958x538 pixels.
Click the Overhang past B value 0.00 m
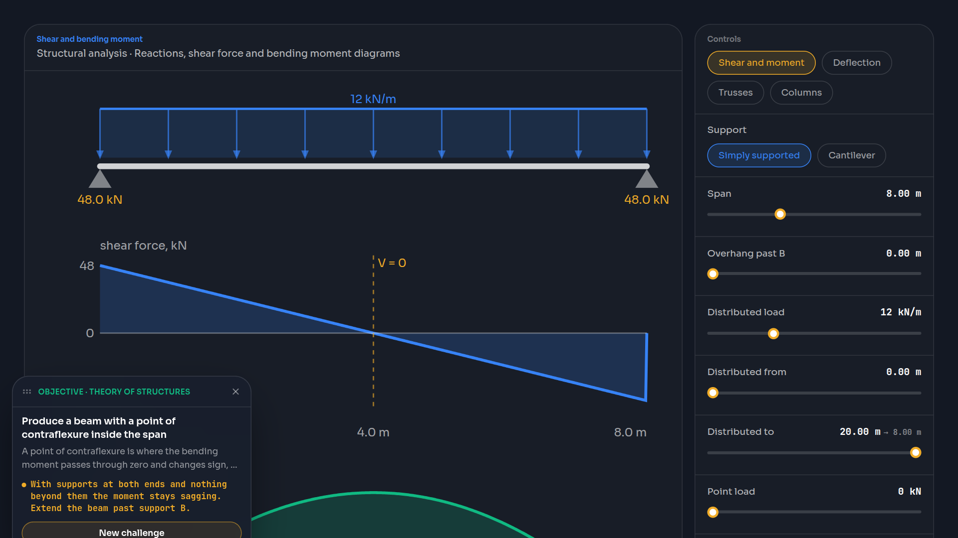[904, 254]
